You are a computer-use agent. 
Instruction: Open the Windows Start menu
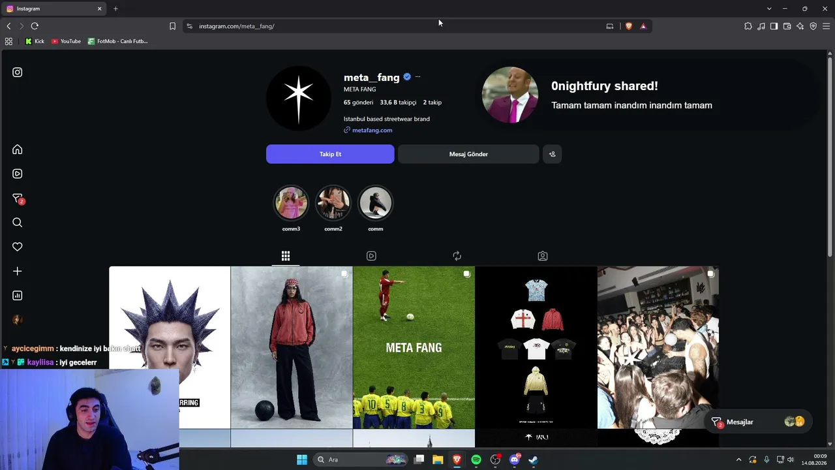[302, 460]
